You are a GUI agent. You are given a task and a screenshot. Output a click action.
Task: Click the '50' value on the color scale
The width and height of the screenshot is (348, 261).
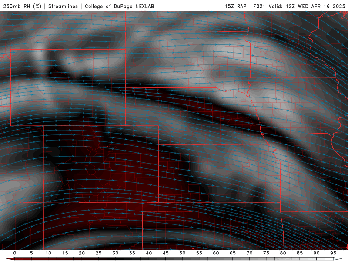pyautogui.click(x=182, y=253)
